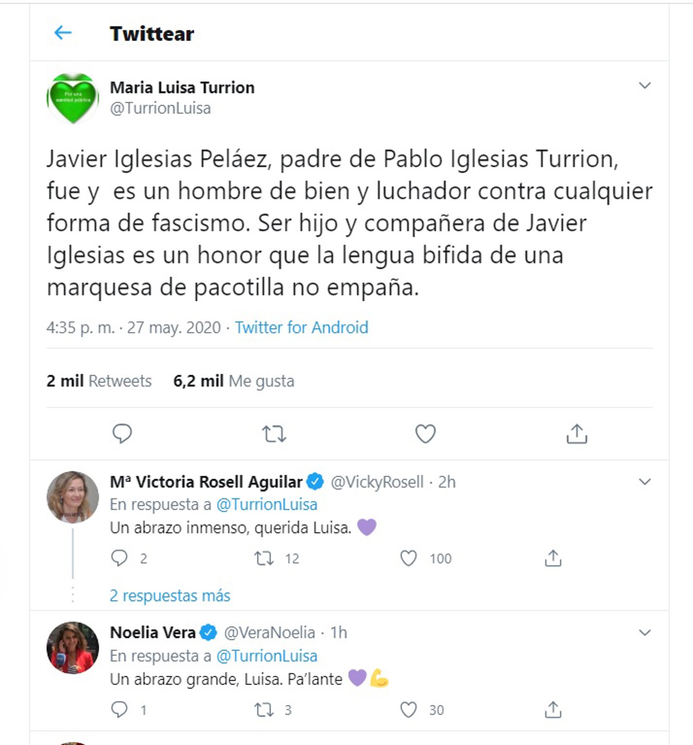The image size is (693, 745).
Task: Share the main tweet
Action: 576,434
